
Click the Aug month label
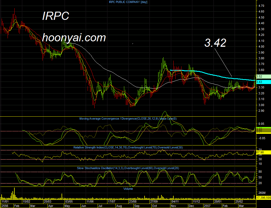(119, 206)
